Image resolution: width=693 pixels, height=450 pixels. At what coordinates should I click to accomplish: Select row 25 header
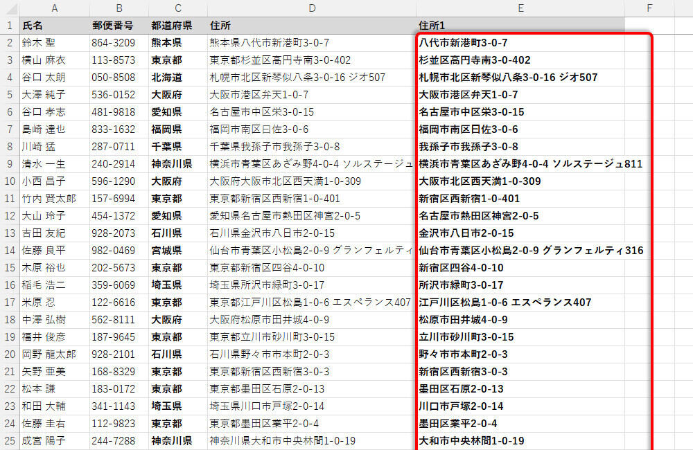(9, 441)
